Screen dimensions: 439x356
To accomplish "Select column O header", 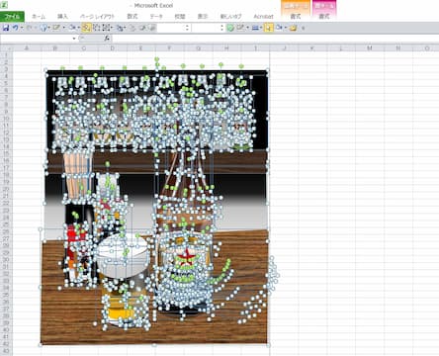I will [426, 48].
